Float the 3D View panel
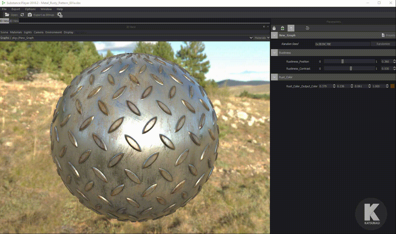The width and height of the screenshot is (396, 234). [264, 26]
